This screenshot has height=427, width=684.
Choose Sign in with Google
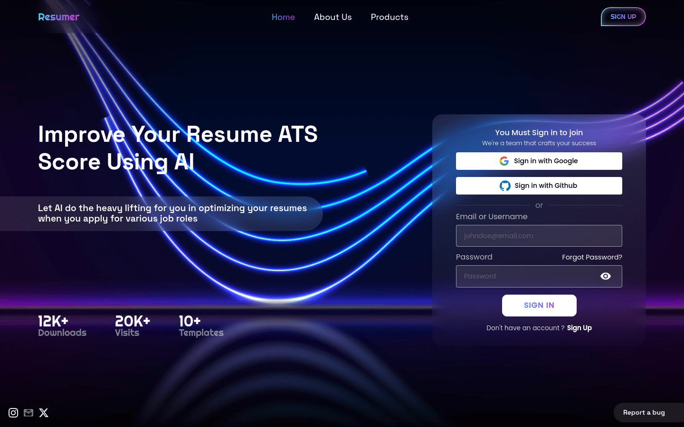tap(539, 161)
